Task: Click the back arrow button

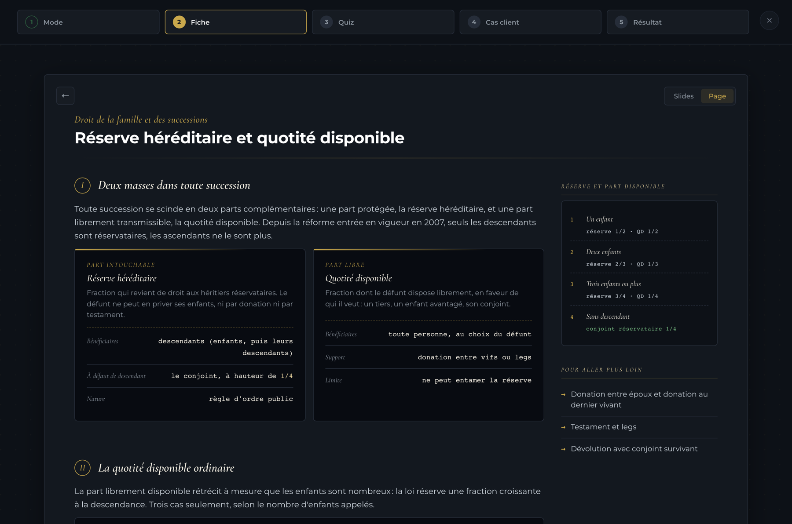Action: tap(65, 96)
